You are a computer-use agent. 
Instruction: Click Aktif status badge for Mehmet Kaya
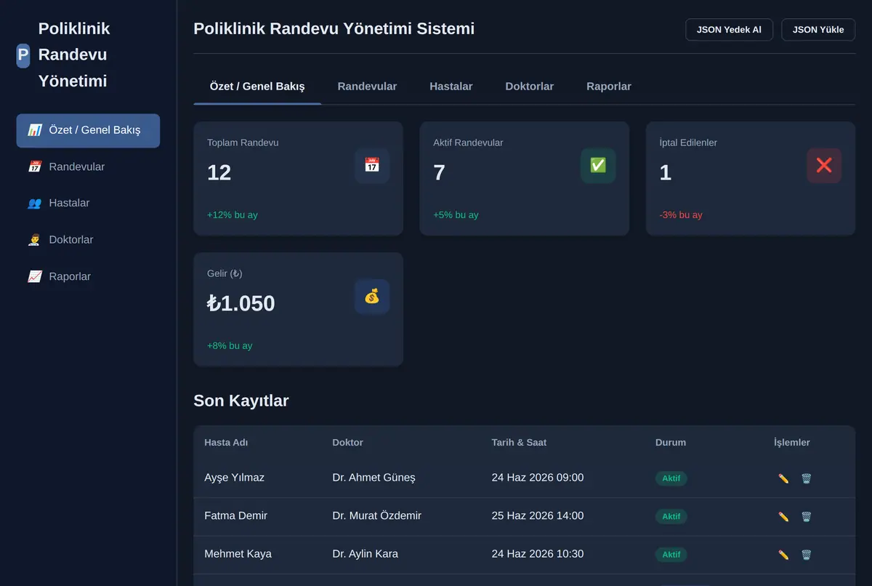pos(671,555)
